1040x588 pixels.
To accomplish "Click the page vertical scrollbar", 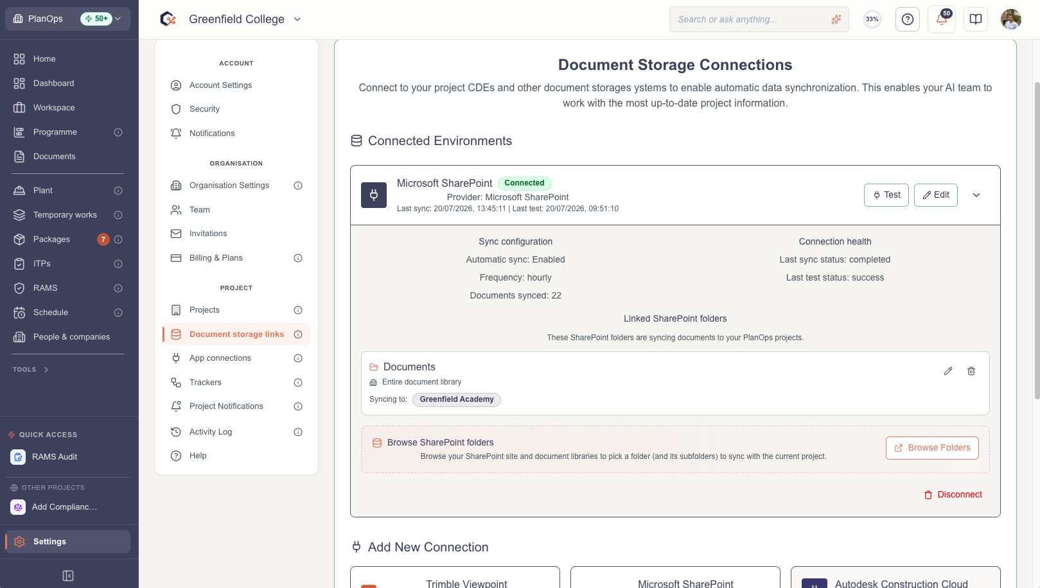I will click(1037, 241).
